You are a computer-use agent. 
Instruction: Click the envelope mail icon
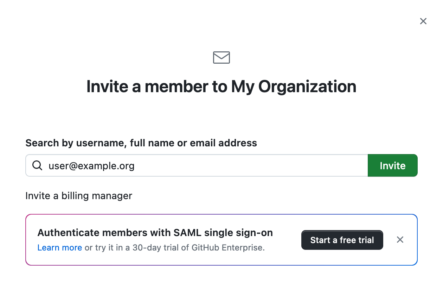(x=222, y=57)
